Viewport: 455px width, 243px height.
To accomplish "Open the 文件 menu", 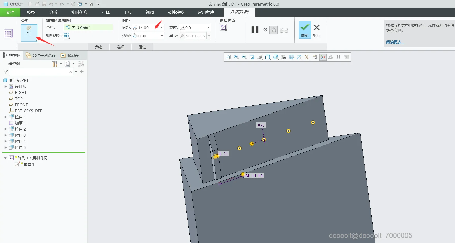I will pyautogui.click(x=10, y=12).
